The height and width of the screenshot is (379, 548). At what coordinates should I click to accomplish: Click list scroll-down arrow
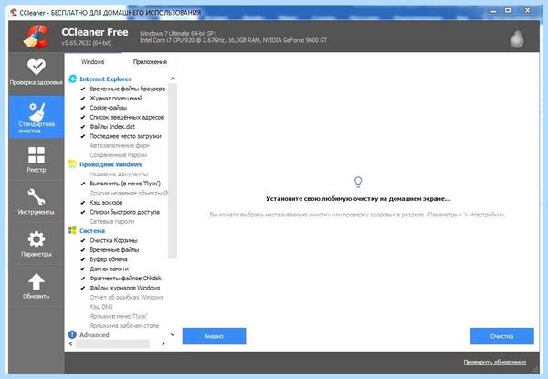[173, 334]
